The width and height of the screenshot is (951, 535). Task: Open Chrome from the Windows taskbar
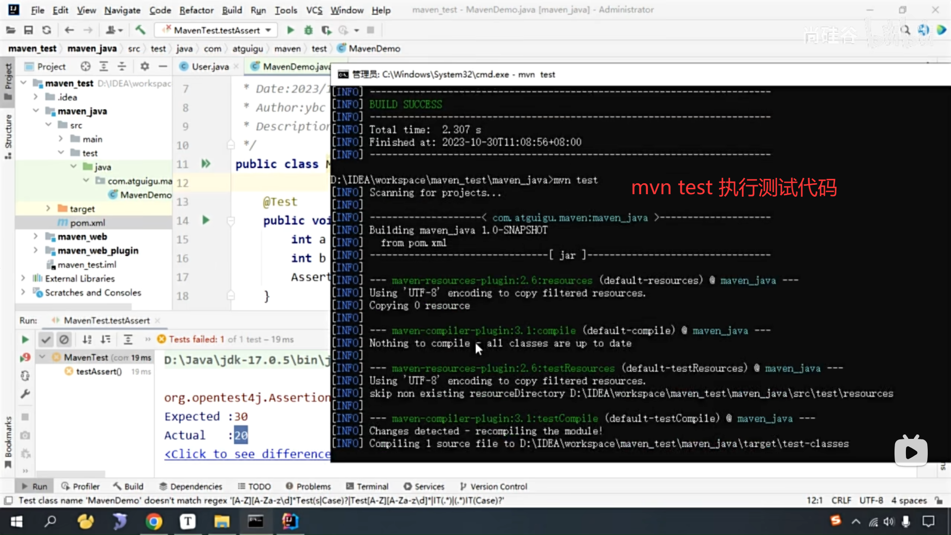tap(154, 521)
